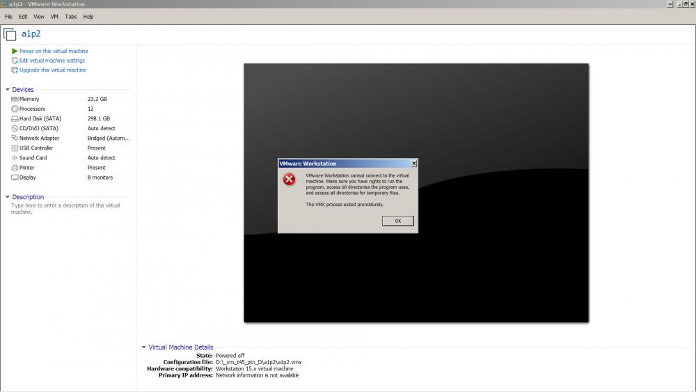Click Power on this virtual machine link
Viewport: 696px width, 392px height.
[54, 51]
